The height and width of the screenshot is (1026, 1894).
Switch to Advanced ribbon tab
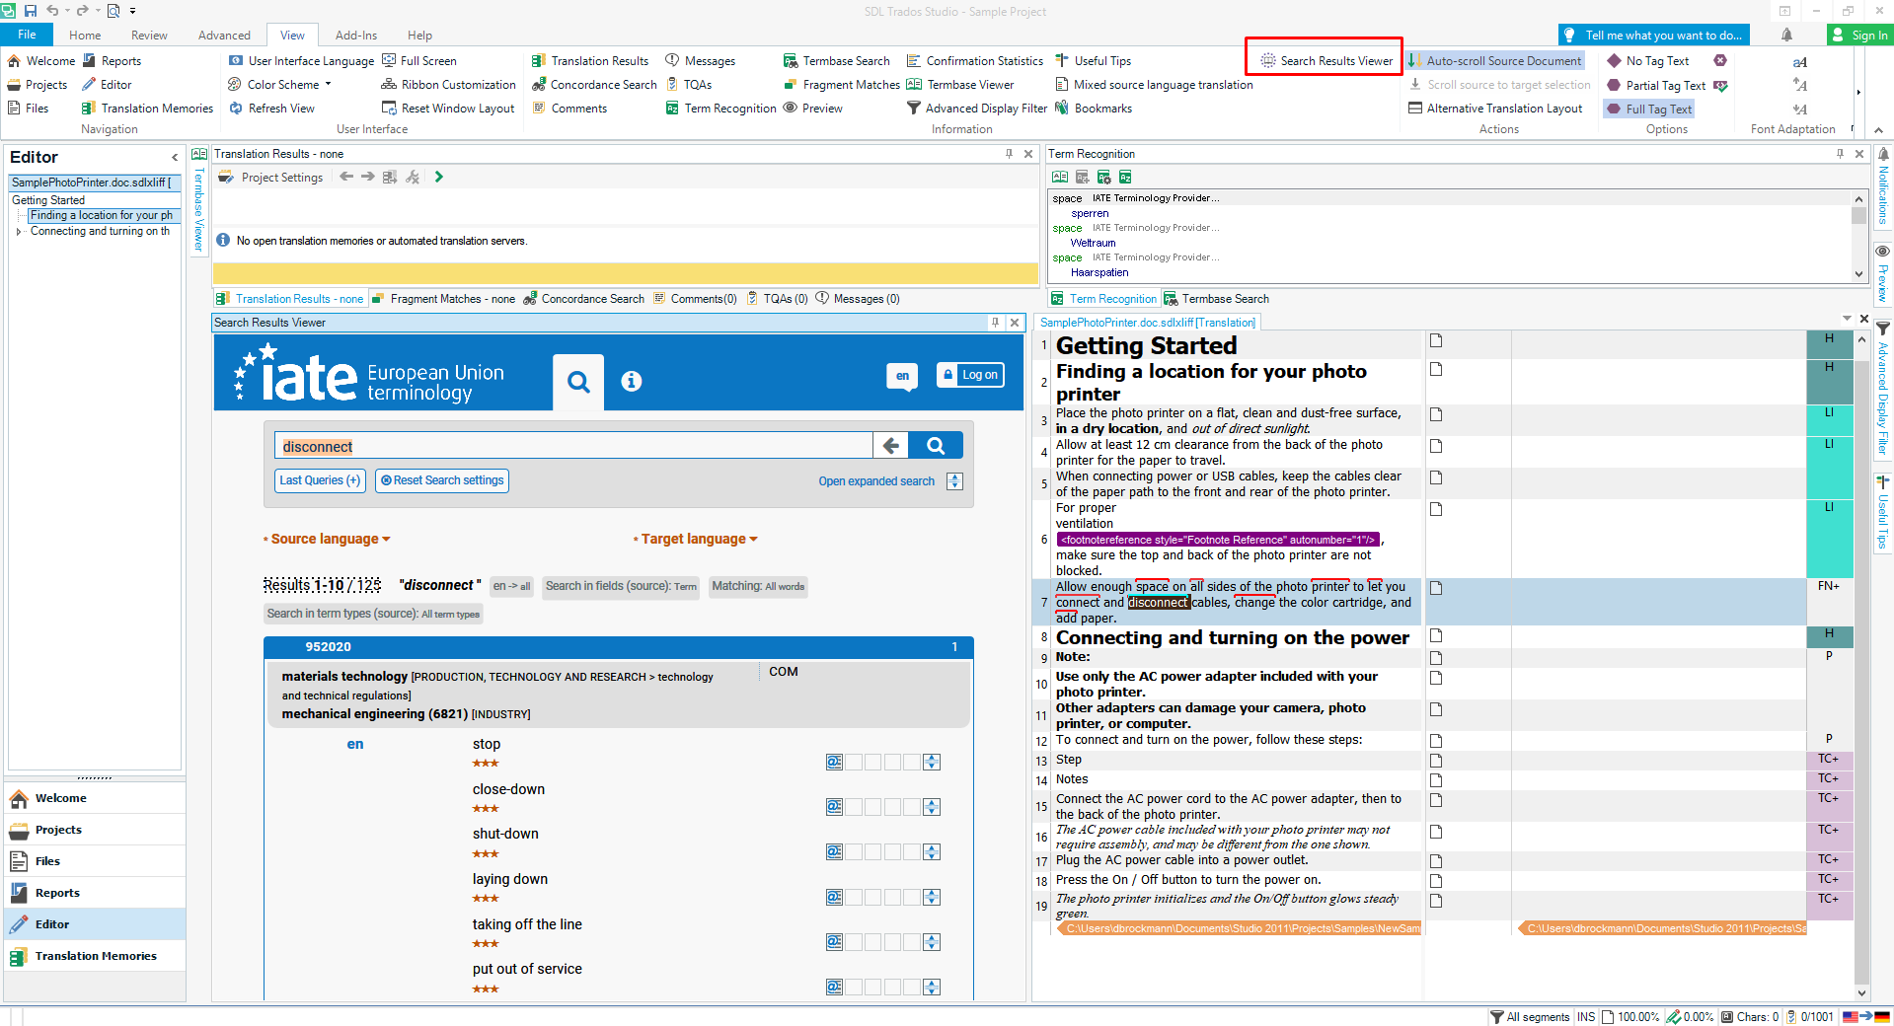click(x=224, y=35)
